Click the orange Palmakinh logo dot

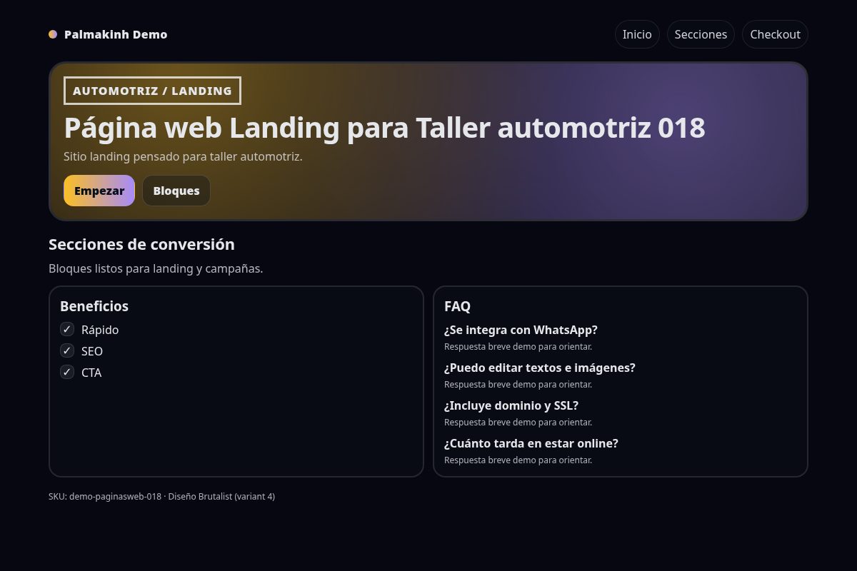[52, 34]
